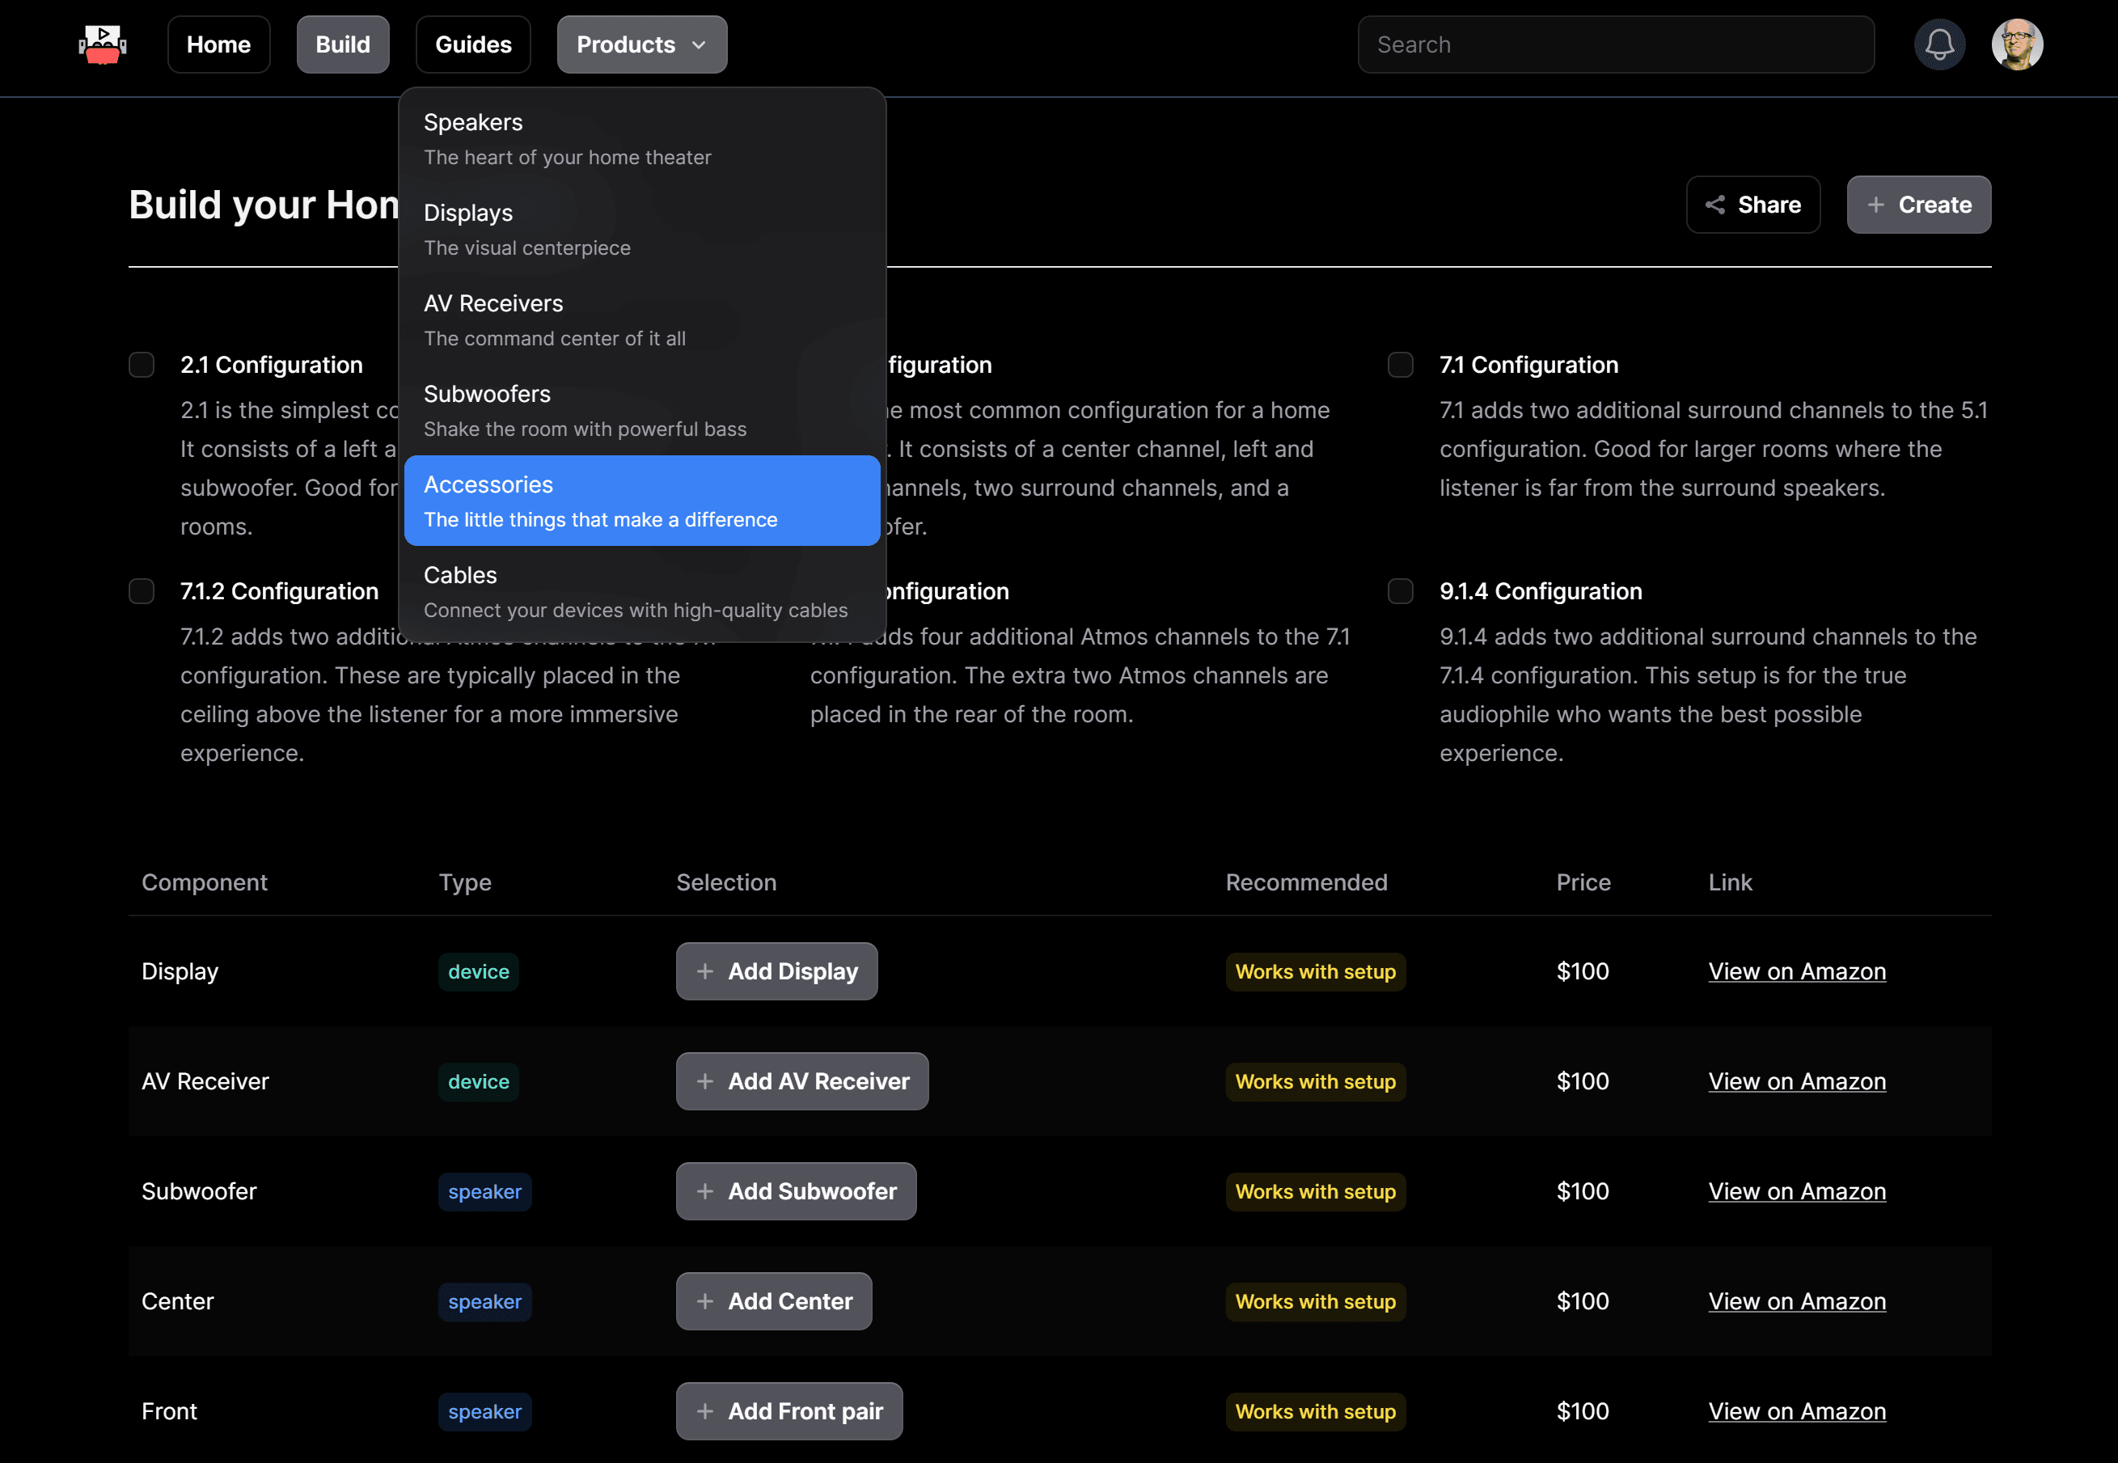
Task: Click plus icon on Add Center
Action: (x=704, y=1300)
